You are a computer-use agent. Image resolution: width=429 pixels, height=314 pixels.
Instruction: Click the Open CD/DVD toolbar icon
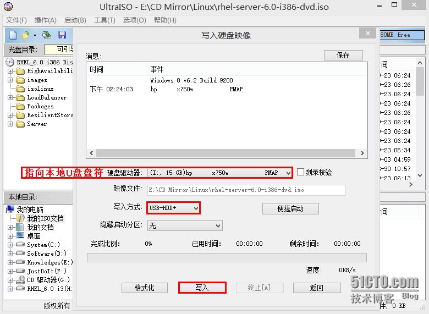pos(47,35)
